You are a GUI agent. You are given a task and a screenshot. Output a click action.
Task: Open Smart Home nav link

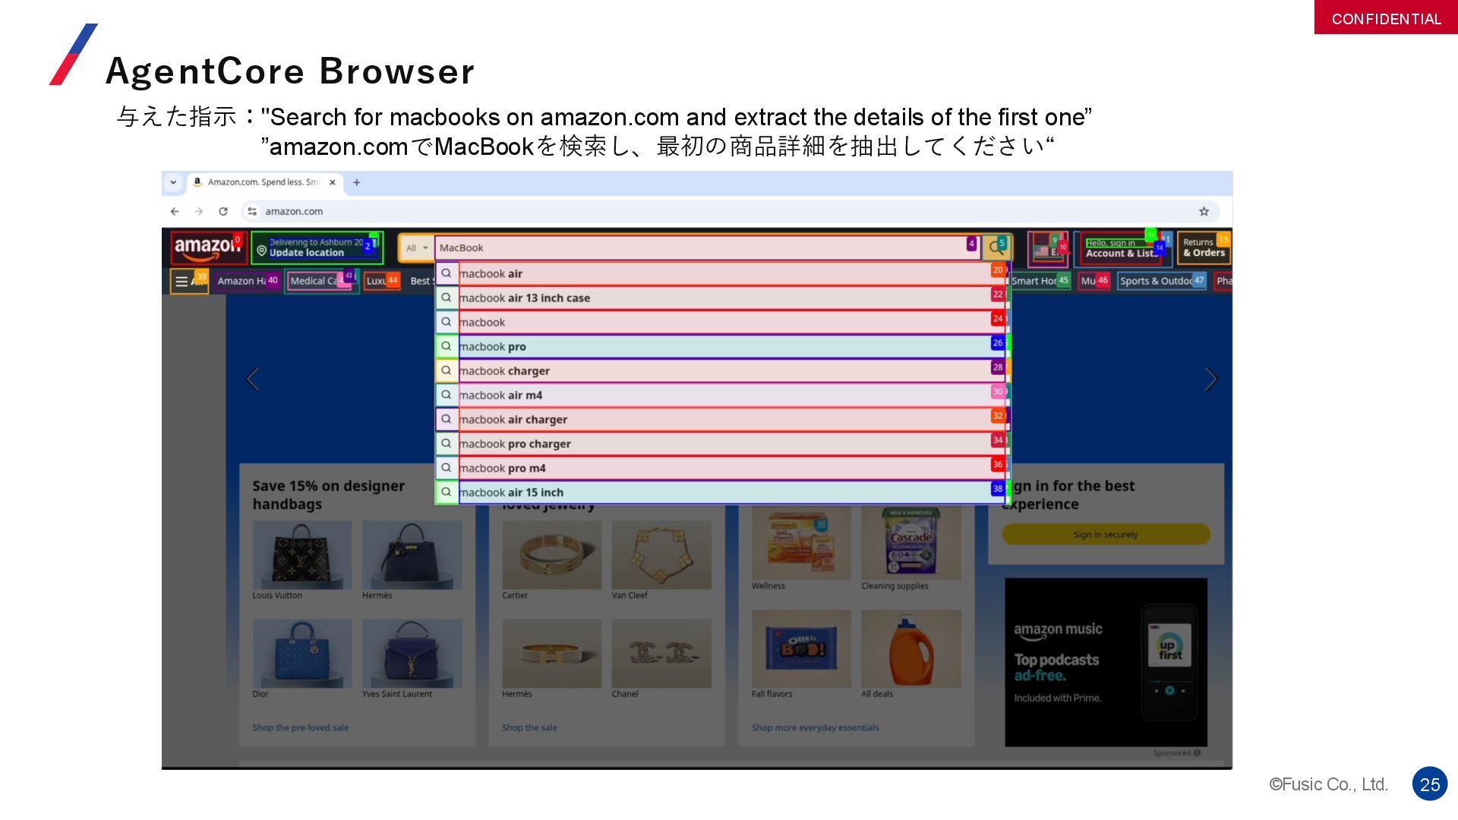click(1040, 281)
